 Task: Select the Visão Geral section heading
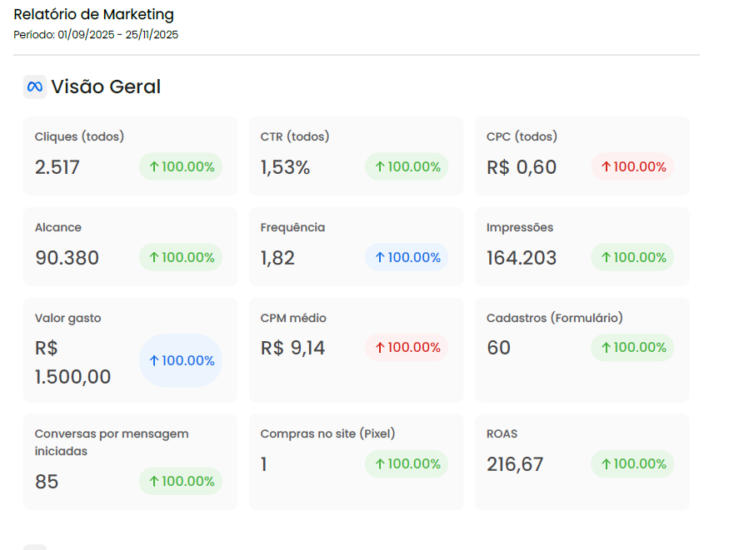pos(106,87)
